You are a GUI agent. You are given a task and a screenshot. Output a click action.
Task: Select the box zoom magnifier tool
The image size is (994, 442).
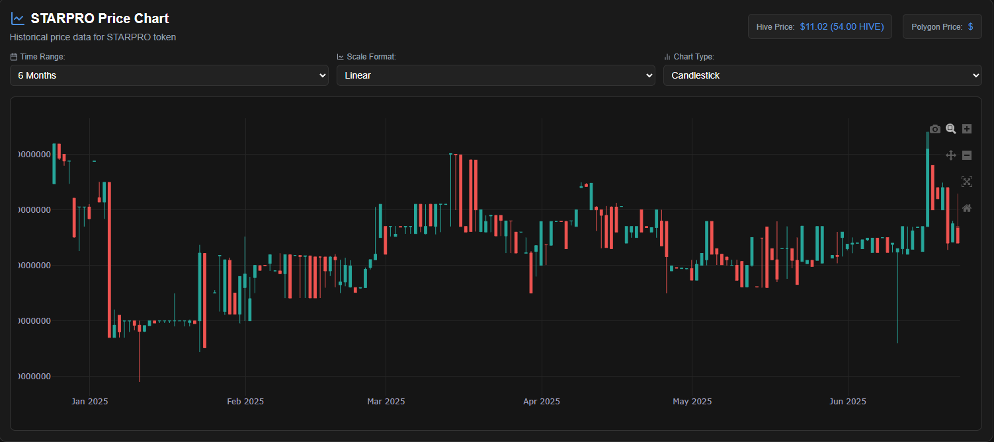(x=951, y=129)
